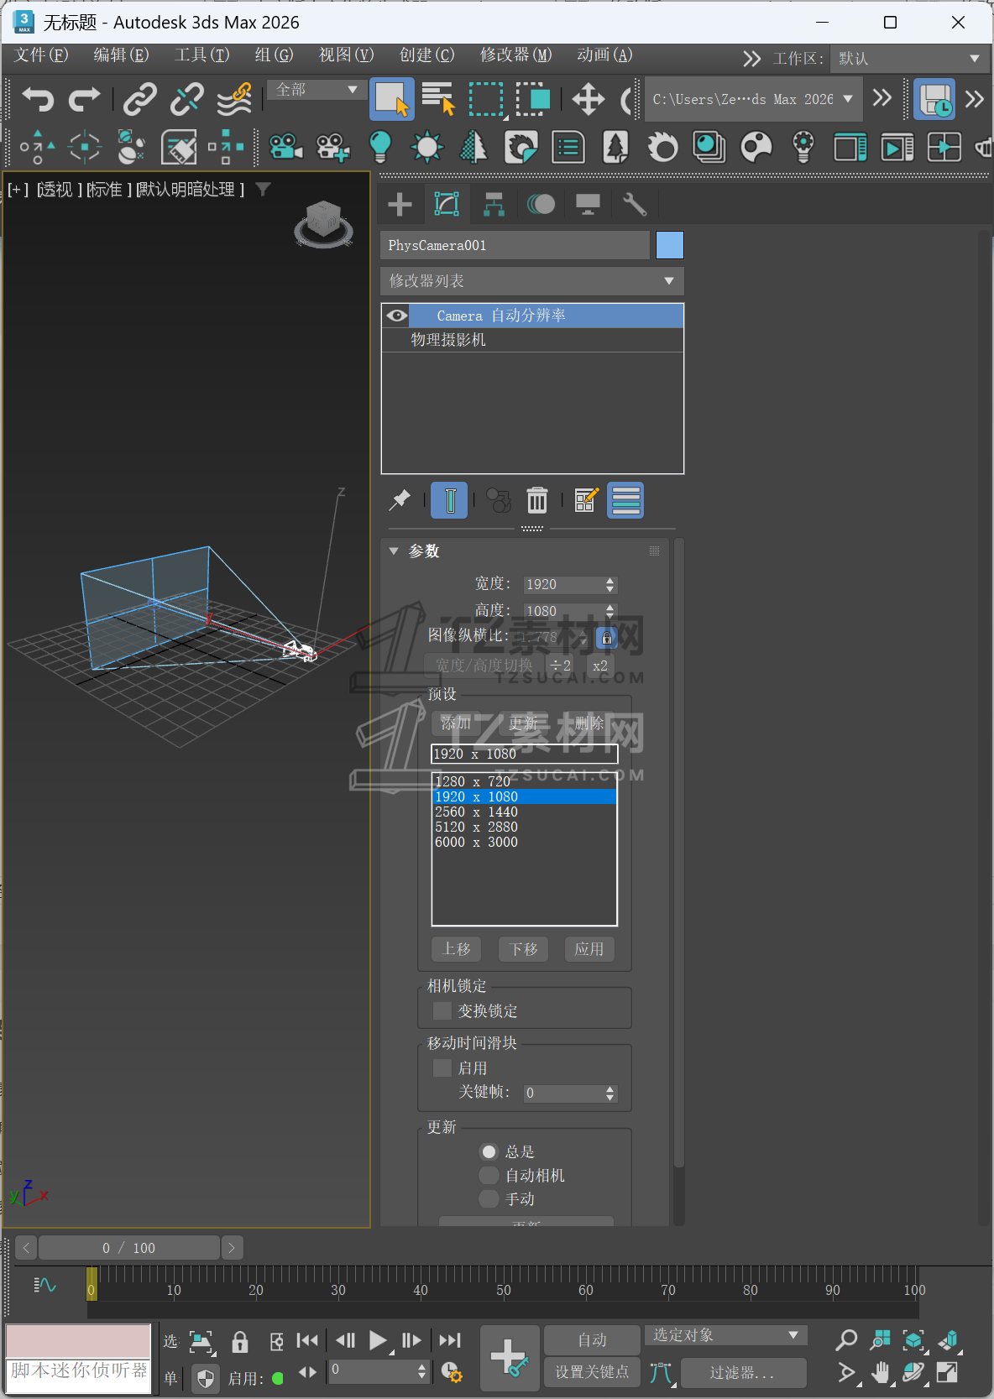Click the ViewCube in the viewport

coord(324,223)
